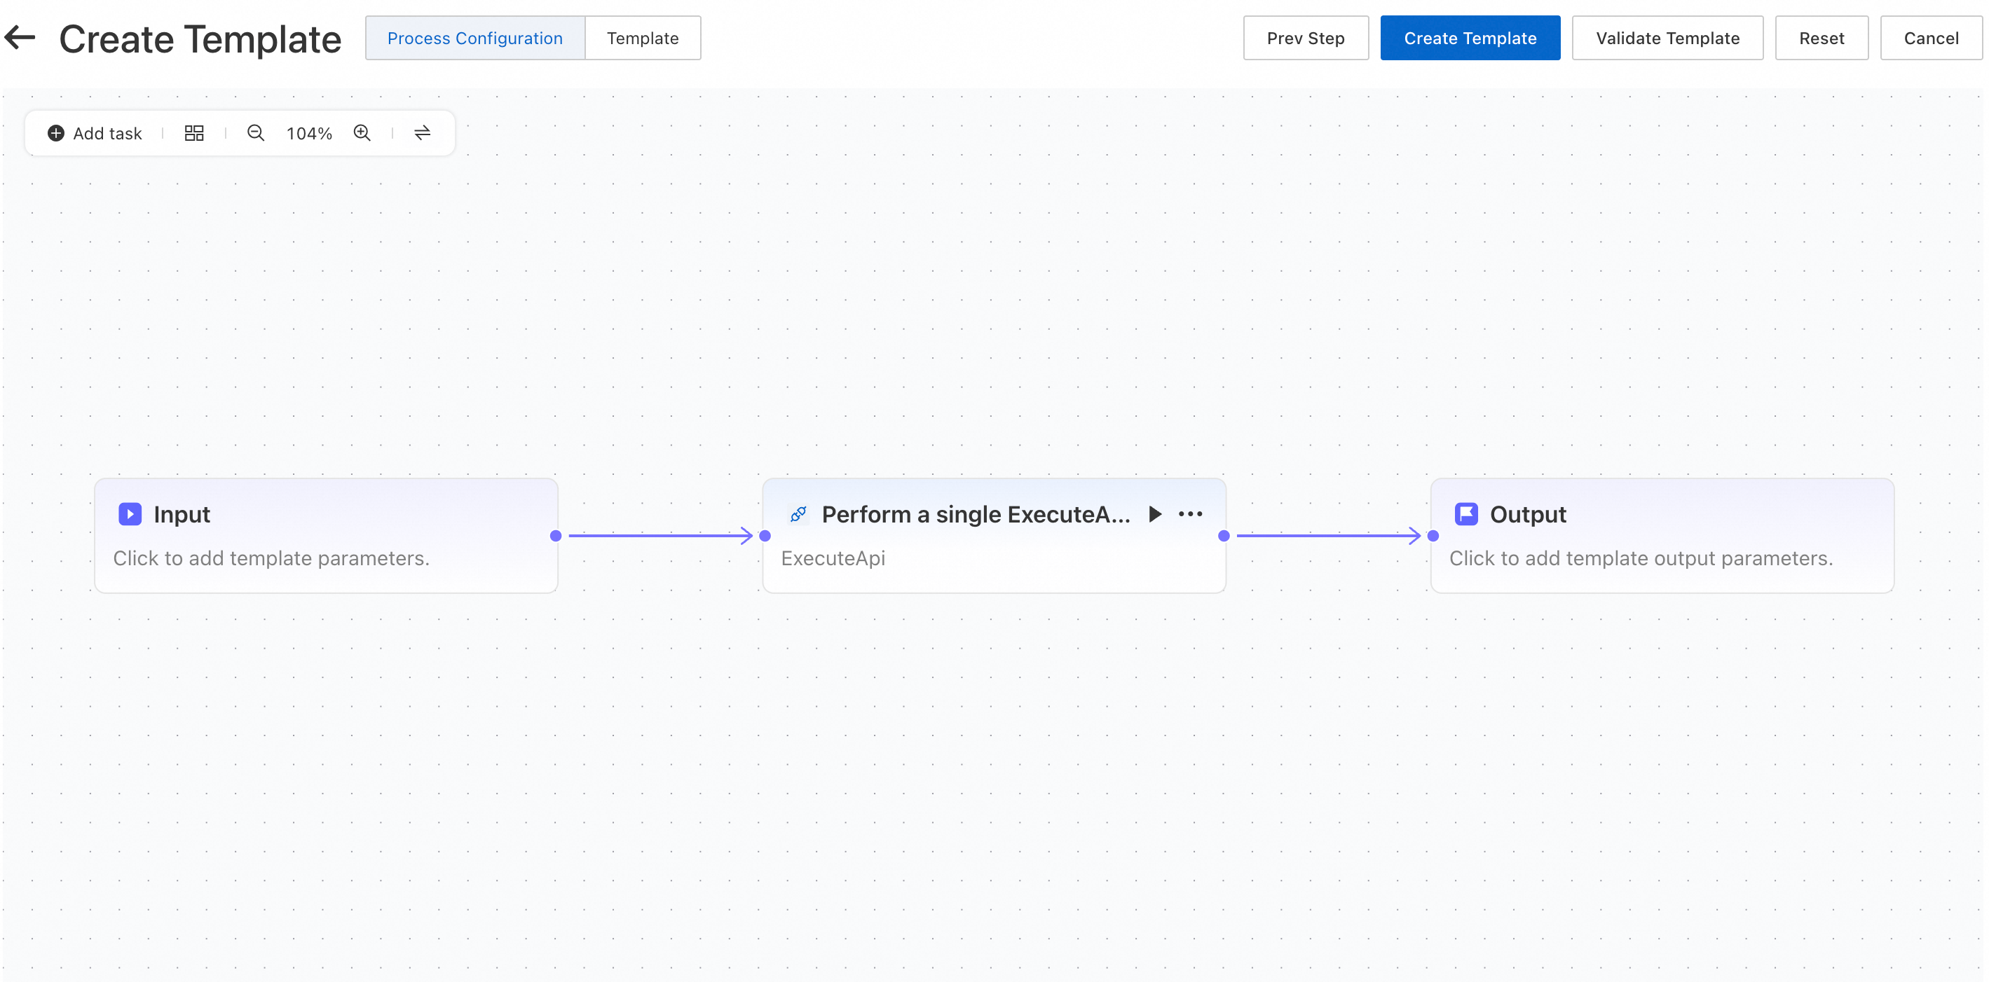Click the back arrow beside Create Template

point(20,37)
